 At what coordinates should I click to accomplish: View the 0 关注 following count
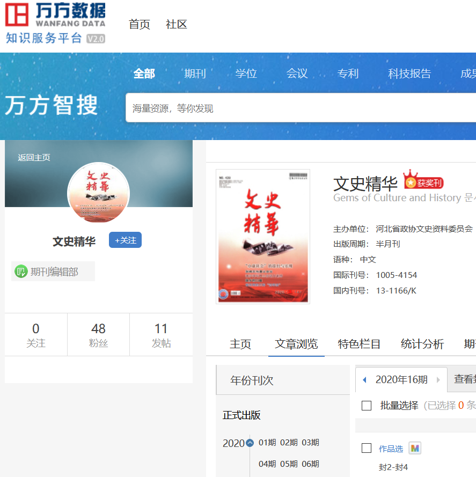coord(36,335)
